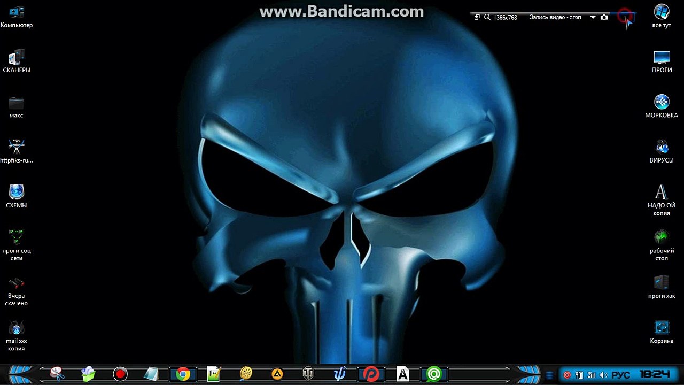The image size is (684, 385).
Task: Click the Bandicam magnifier search icon
Action: click(x=487, y=17)
